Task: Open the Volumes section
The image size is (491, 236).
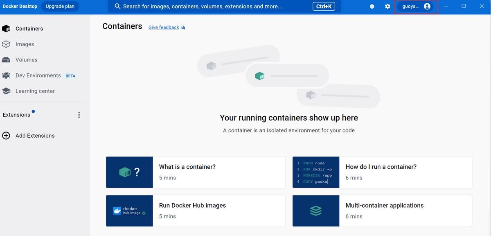Action: 27,59
